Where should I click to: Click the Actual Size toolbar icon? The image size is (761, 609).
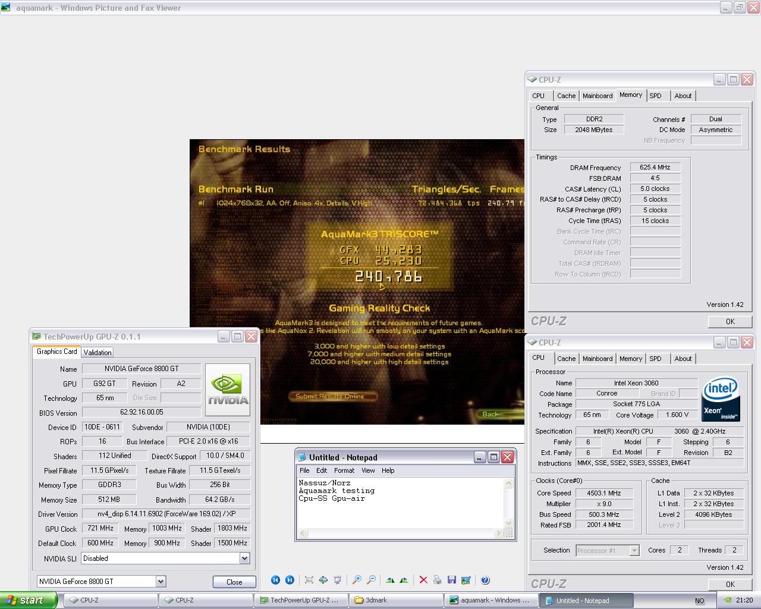[x=323, y=580]
